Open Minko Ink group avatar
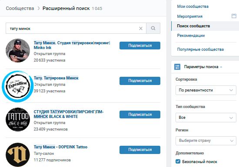The width and height of the screenshot is (239, 167). click(18, 50)
